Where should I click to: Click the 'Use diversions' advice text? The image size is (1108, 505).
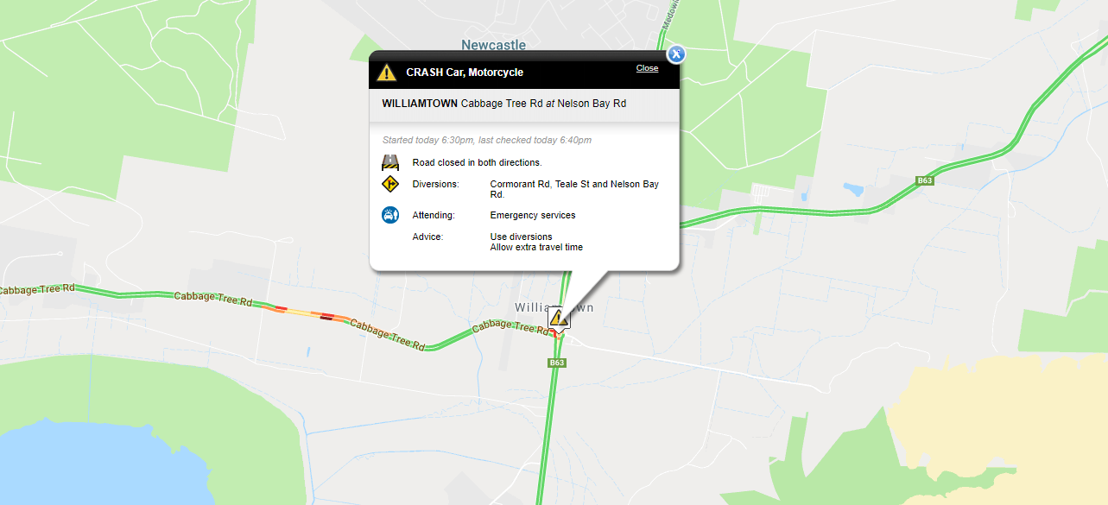[x=521, y=237]
